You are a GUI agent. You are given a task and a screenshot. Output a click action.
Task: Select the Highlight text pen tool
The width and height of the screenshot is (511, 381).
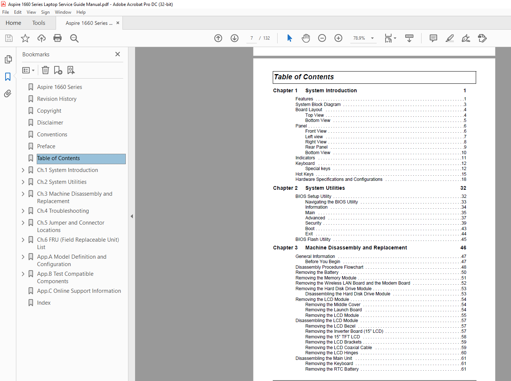(450, 38)
